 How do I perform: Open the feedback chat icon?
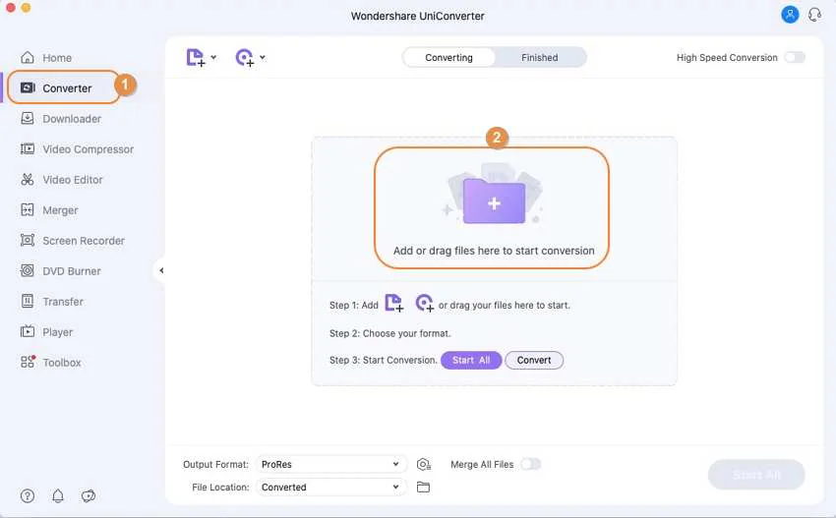89,495
